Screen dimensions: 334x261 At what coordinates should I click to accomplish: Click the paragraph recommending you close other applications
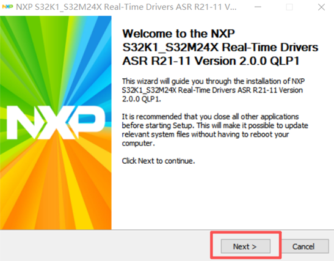(215, 130)
